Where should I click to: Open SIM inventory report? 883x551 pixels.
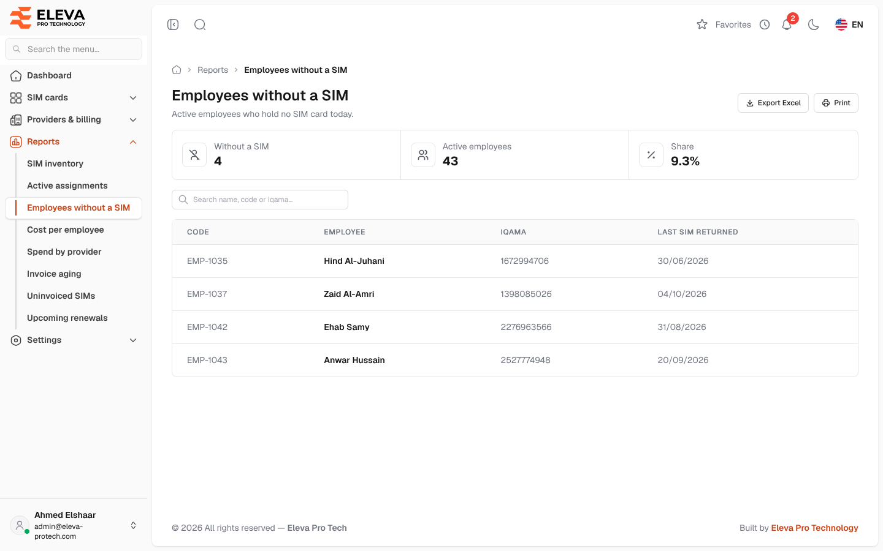click(x=55, y=163)
